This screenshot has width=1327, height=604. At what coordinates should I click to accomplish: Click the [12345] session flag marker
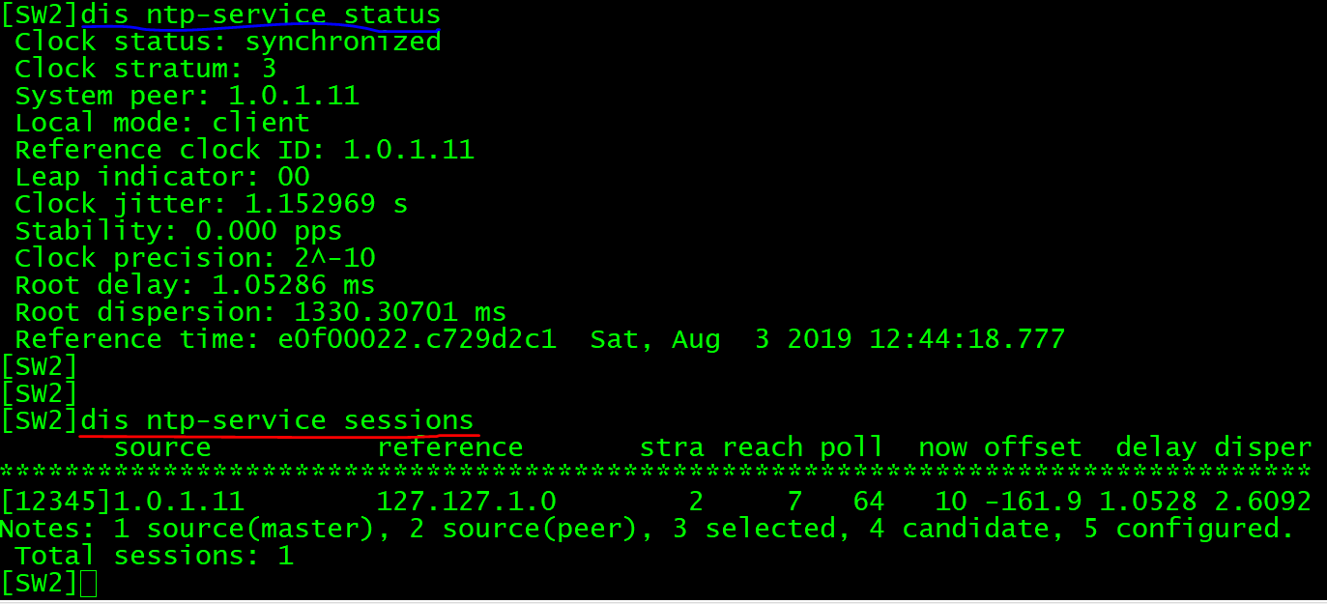click(56, 502)
